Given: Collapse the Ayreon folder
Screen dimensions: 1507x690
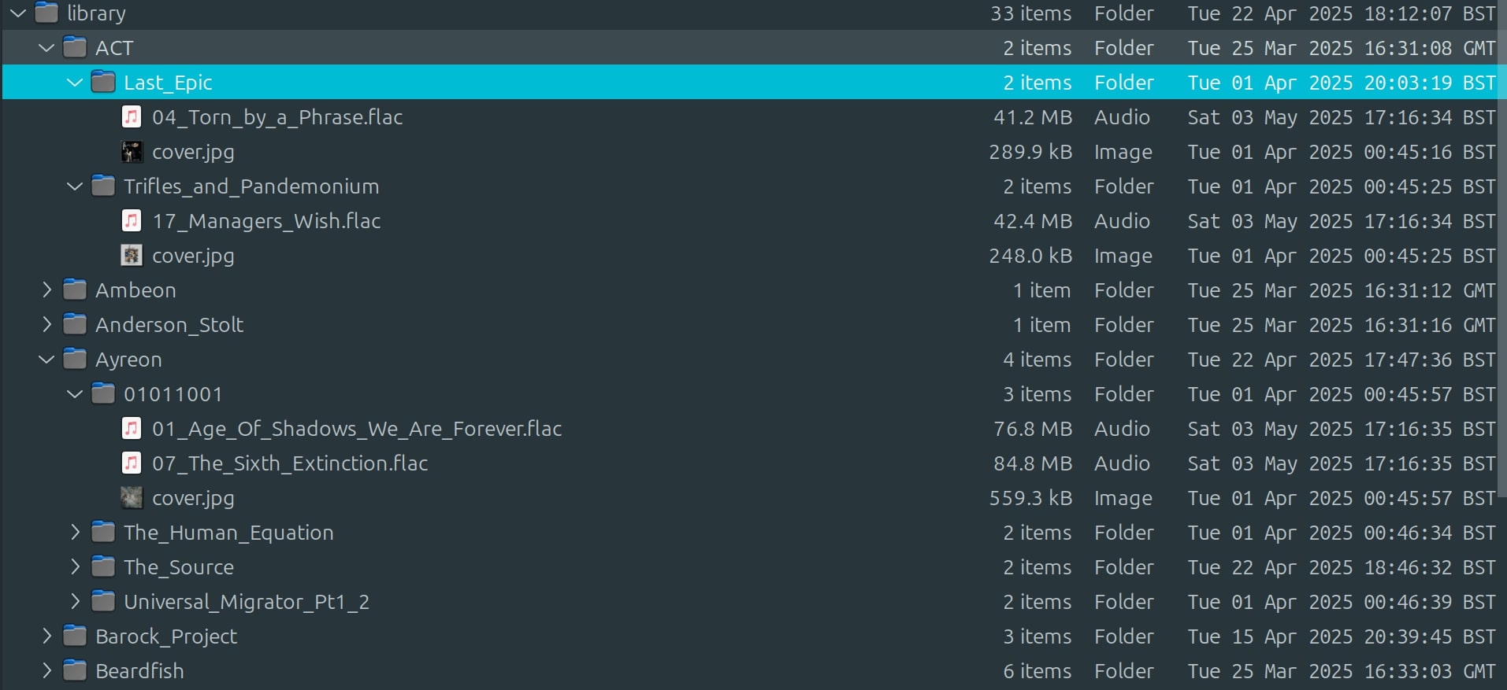Looking at the screenshot, I should click(46, 360).
